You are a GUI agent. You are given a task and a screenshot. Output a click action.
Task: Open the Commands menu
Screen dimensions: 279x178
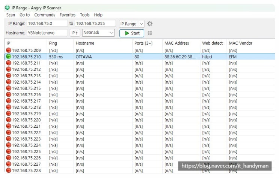(45, 15)
